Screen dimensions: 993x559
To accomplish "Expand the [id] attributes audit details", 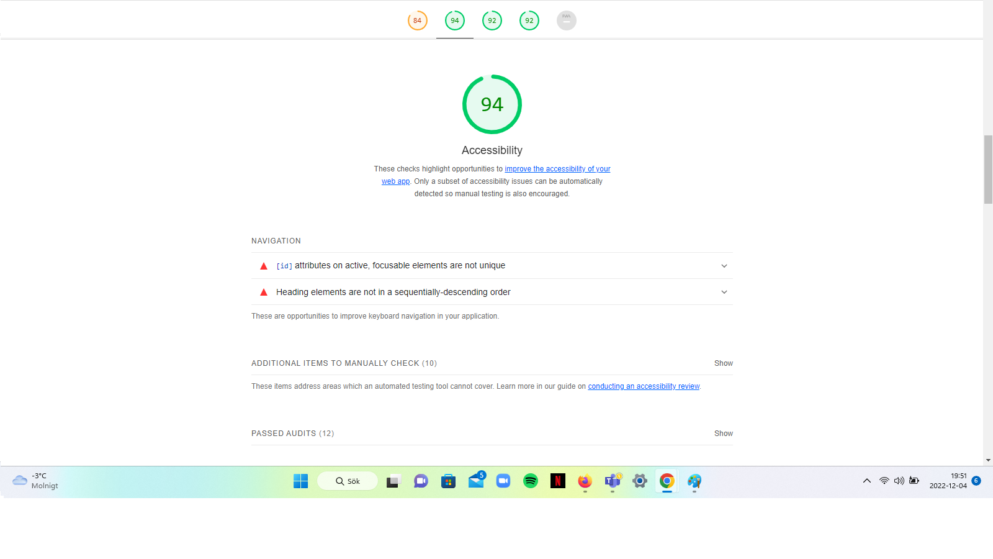I will coord(724,265).
